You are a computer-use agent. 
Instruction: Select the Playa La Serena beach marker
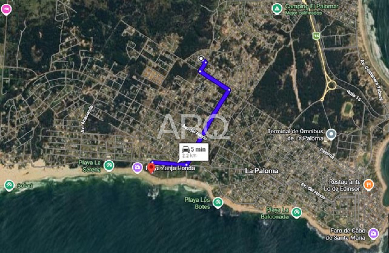pos(109,166)
